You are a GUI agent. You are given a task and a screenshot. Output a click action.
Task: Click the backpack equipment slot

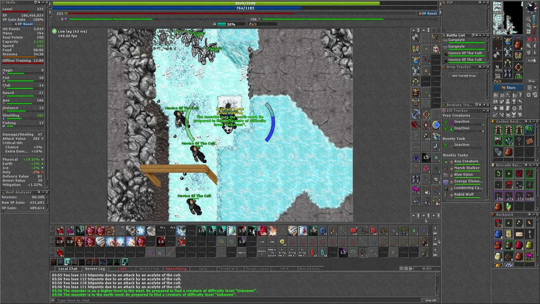point(518,45)
